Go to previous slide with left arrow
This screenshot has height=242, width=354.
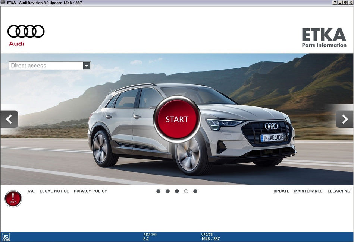[x=9, y=119]
